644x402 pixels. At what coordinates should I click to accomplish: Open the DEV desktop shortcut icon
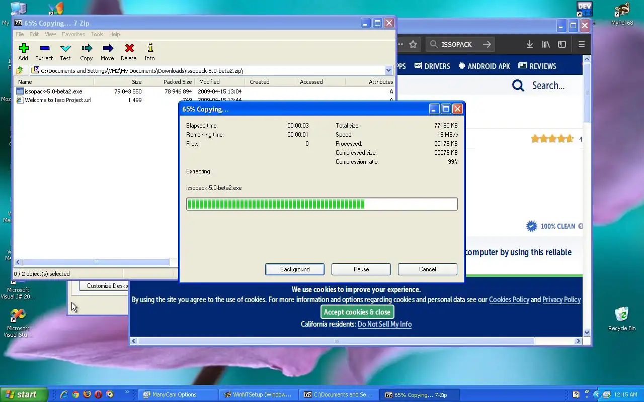pos(585,10)
